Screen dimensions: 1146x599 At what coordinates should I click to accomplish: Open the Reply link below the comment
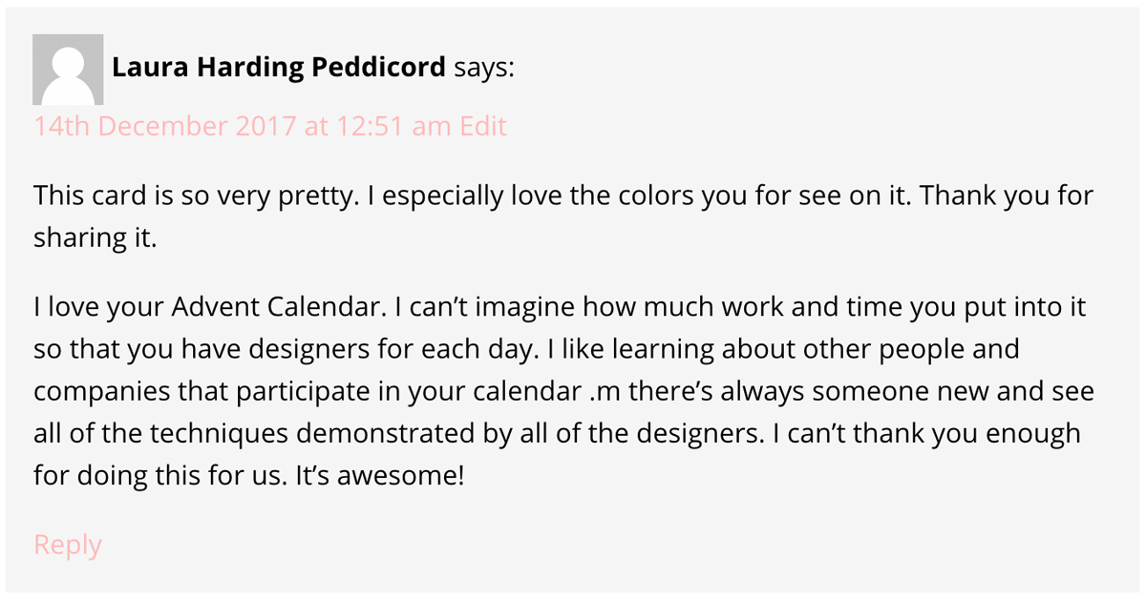(67, 545)
